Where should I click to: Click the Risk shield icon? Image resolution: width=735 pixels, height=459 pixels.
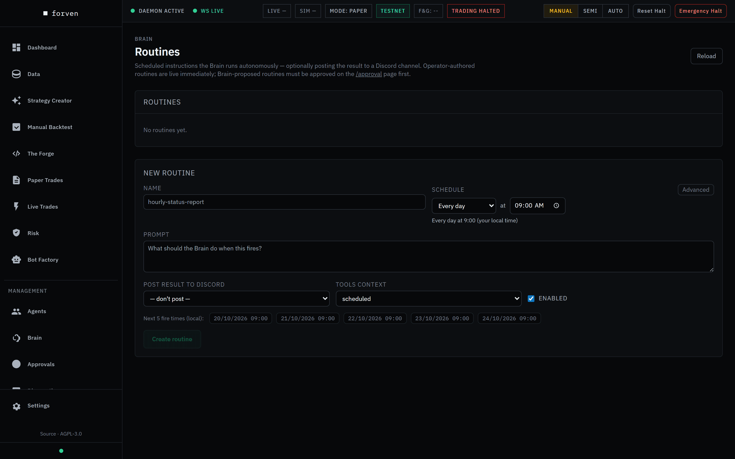(16, 233)
